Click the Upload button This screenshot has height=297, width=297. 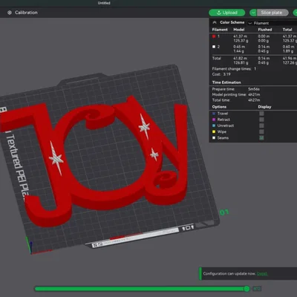point(227,13)
